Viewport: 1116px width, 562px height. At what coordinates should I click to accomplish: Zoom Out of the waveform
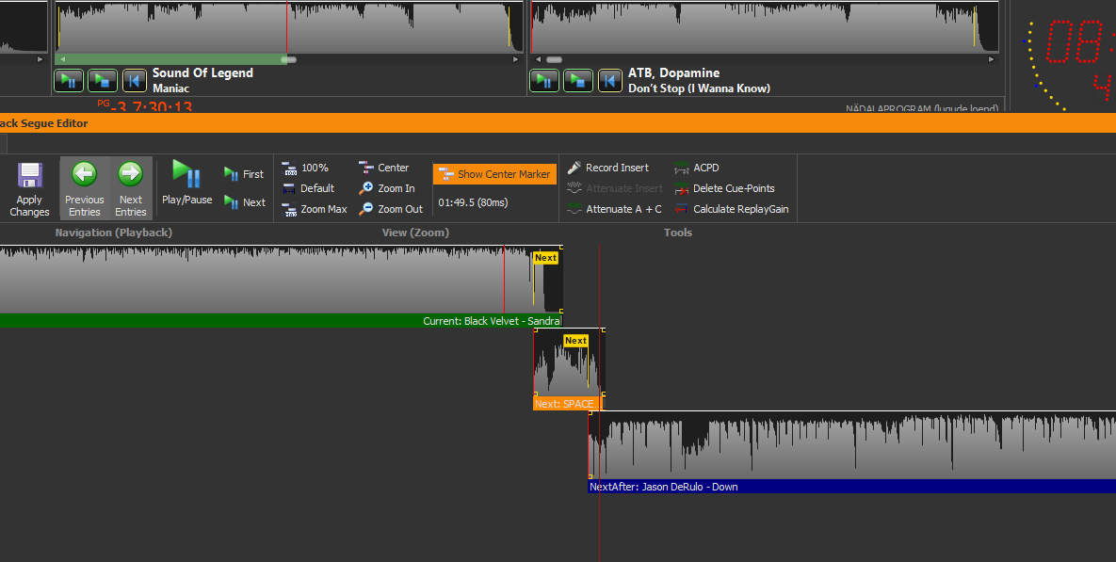click(391, 209)
